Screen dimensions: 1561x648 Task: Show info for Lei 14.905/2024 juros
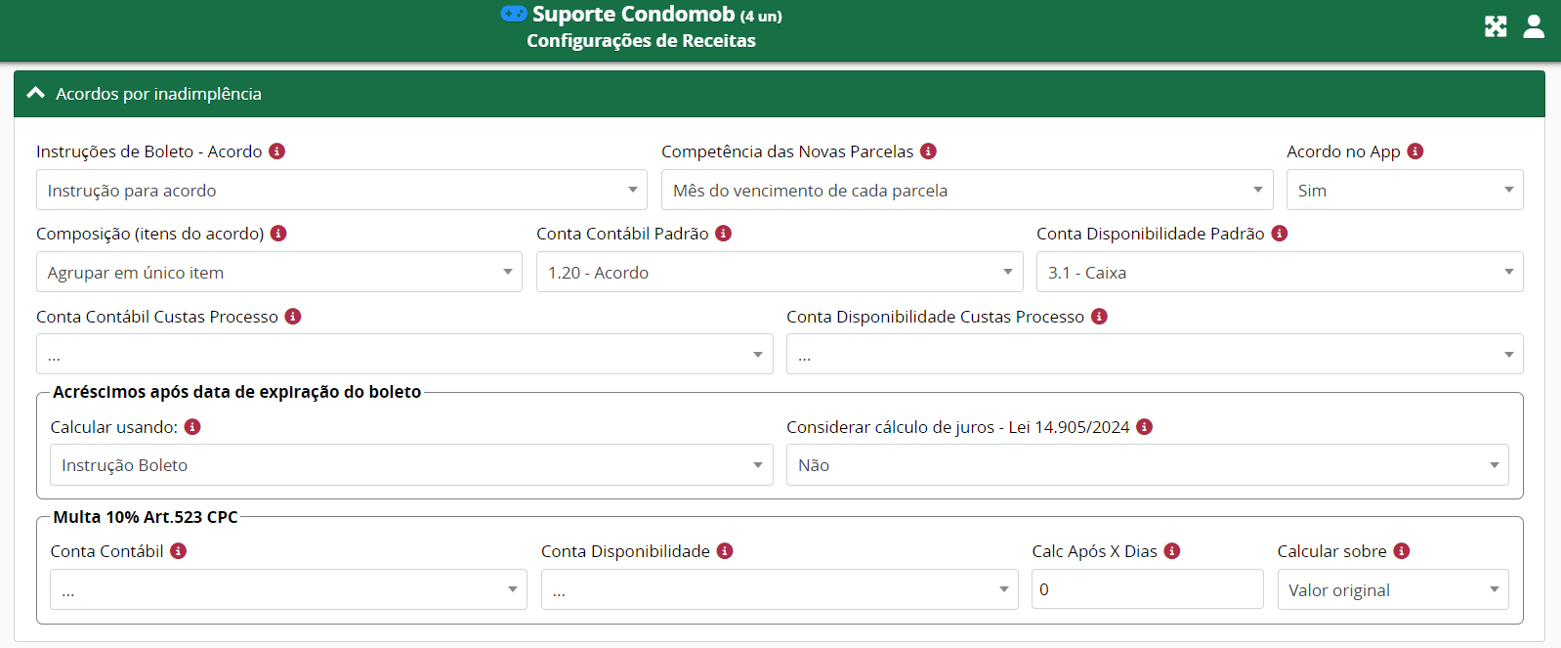(x=1145, y=427)
